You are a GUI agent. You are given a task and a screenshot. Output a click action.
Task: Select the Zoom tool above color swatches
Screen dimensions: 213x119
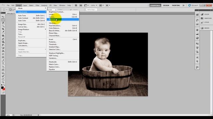pyautogui.click(x=3, y=82)
